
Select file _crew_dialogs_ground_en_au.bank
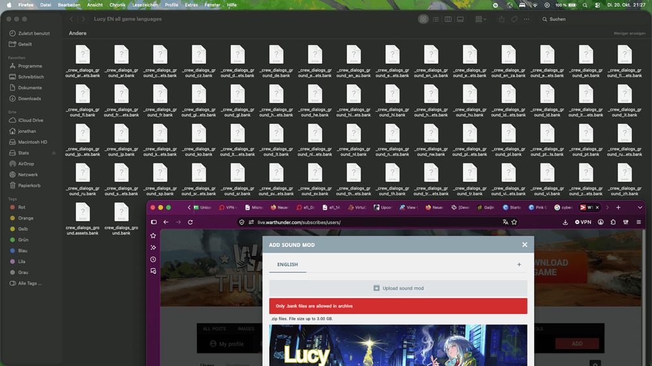pos(353,61)
